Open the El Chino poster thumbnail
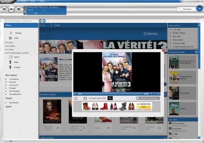This screenshot has width=204, height=143. point(174,109)
